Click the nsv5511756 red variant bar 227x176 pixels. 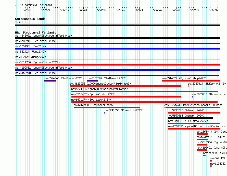(x=117, y=65)
